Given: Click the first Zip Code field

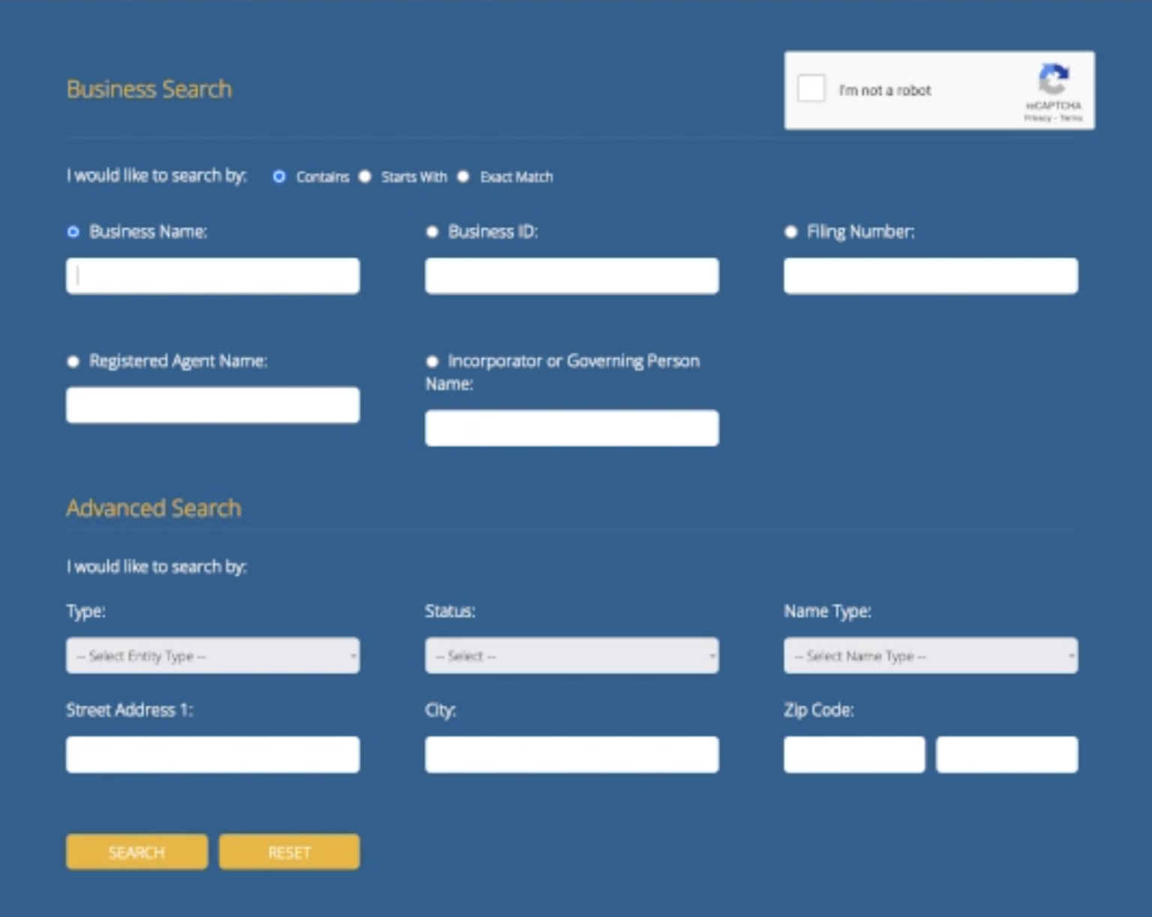Looking at the screenshot, I should 854,754.
